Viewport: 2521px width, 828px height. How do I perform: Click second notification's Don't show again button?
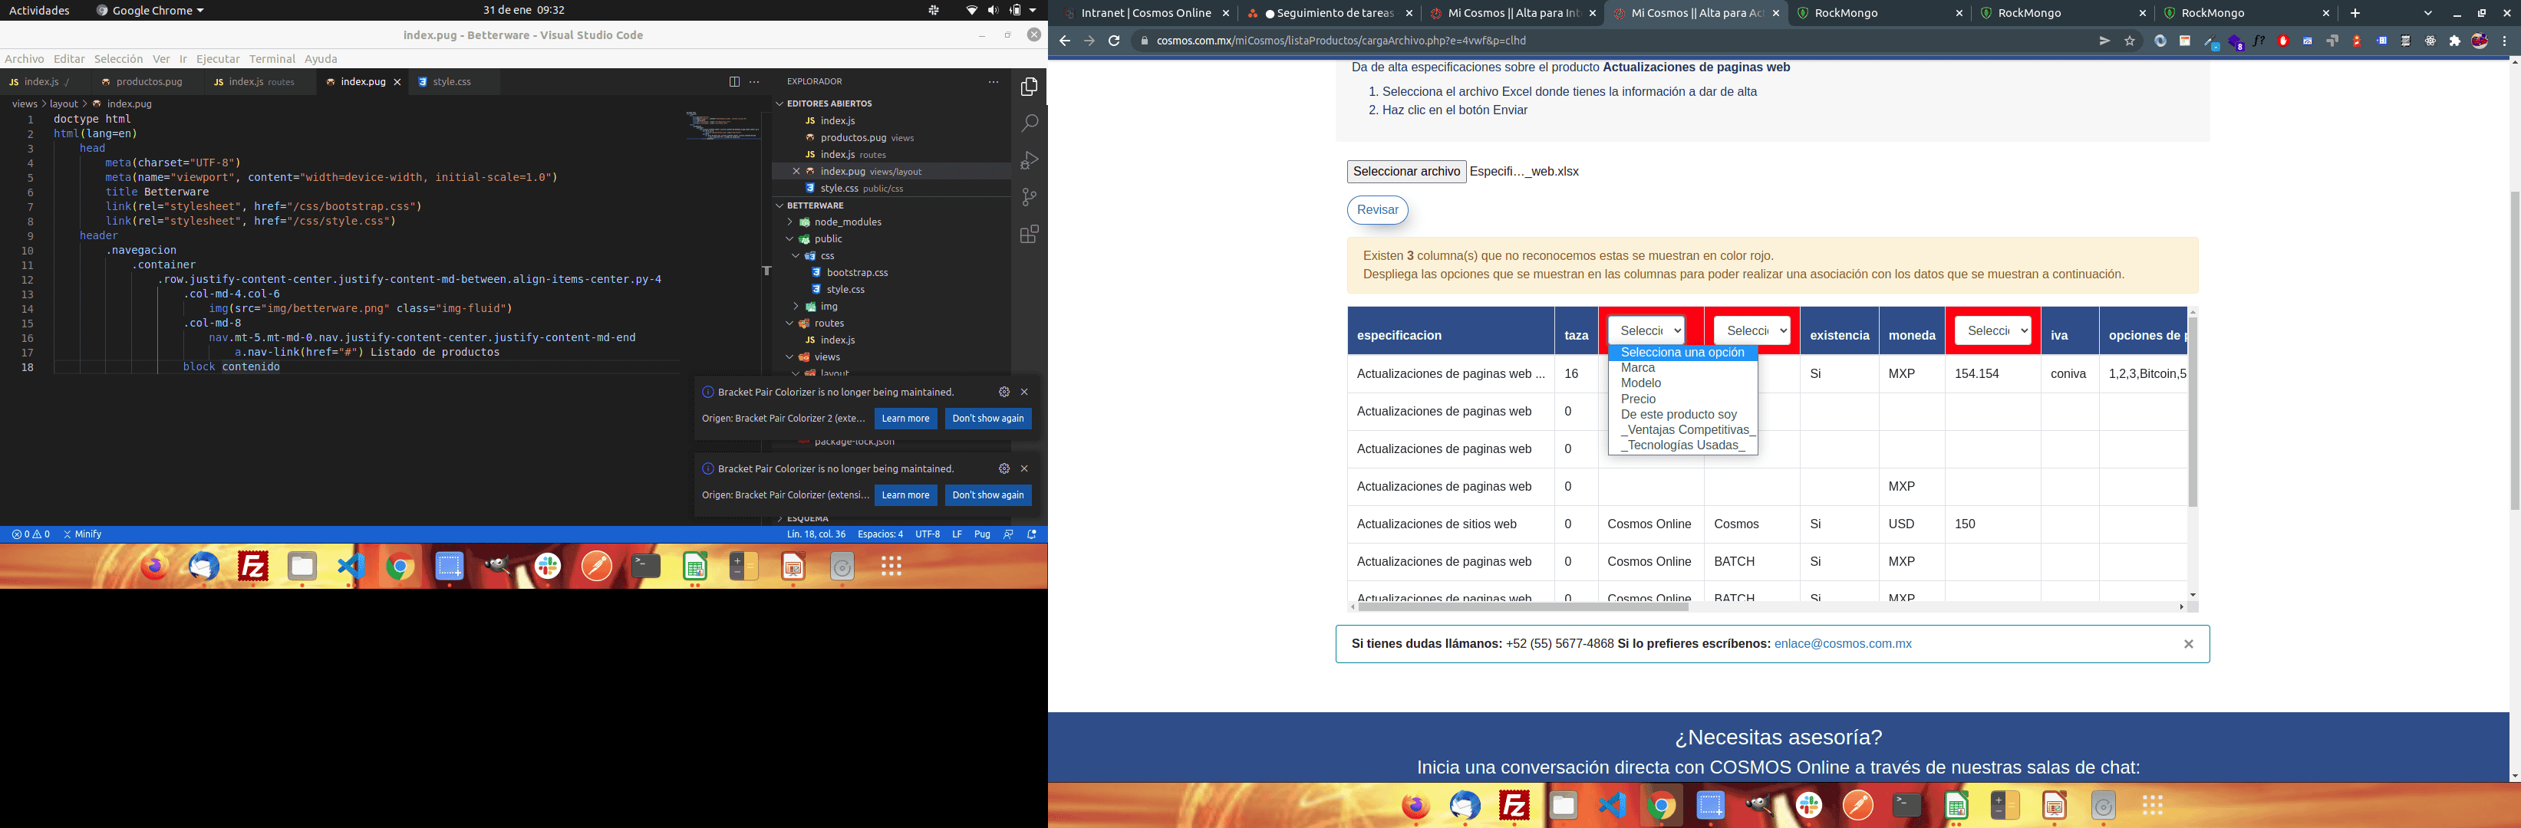click(987, 495)
